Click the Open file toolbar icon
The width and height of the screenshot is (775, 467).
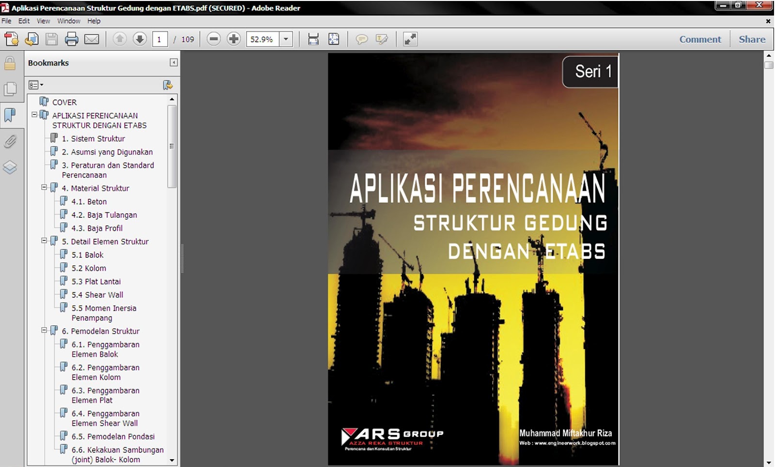(x=31, y=39)
